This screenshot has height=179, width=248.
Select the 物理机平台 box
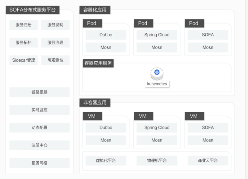pyautogui.click(x=157, y=161)
